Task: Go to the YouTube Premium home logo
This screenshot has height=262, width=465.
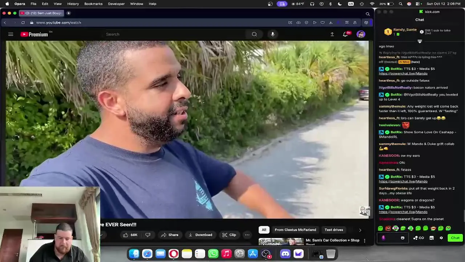Action: tap(35, 34)
